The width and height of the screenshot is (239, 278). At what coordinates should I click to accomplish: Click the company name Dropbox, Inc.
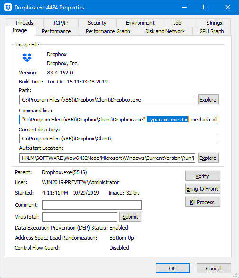[x=63, y=63]
